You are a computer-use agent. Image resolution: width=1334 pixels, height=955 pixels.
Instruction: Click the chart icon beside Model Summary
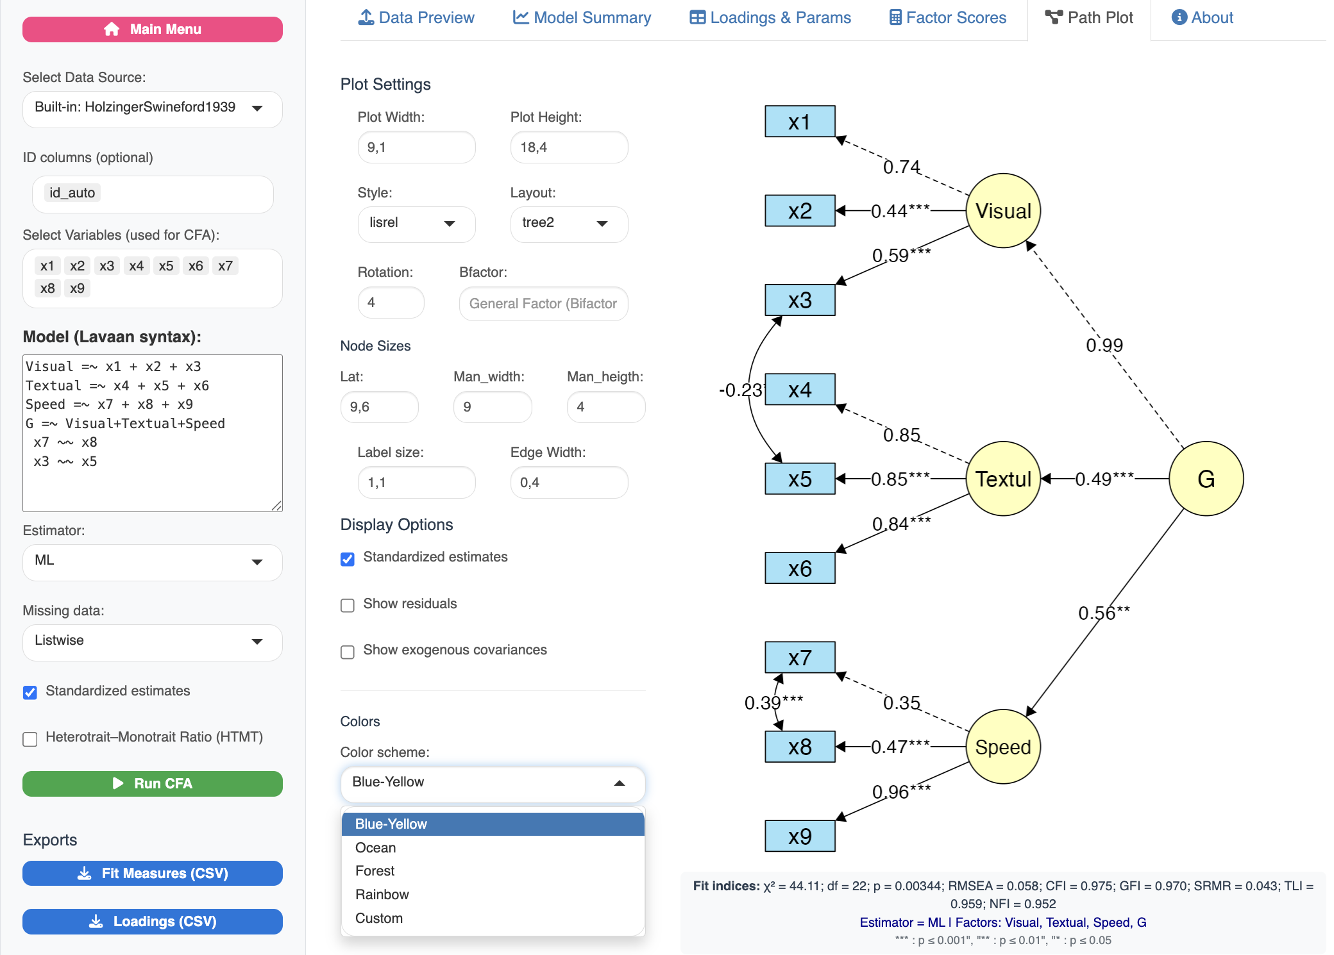point(521,17)
